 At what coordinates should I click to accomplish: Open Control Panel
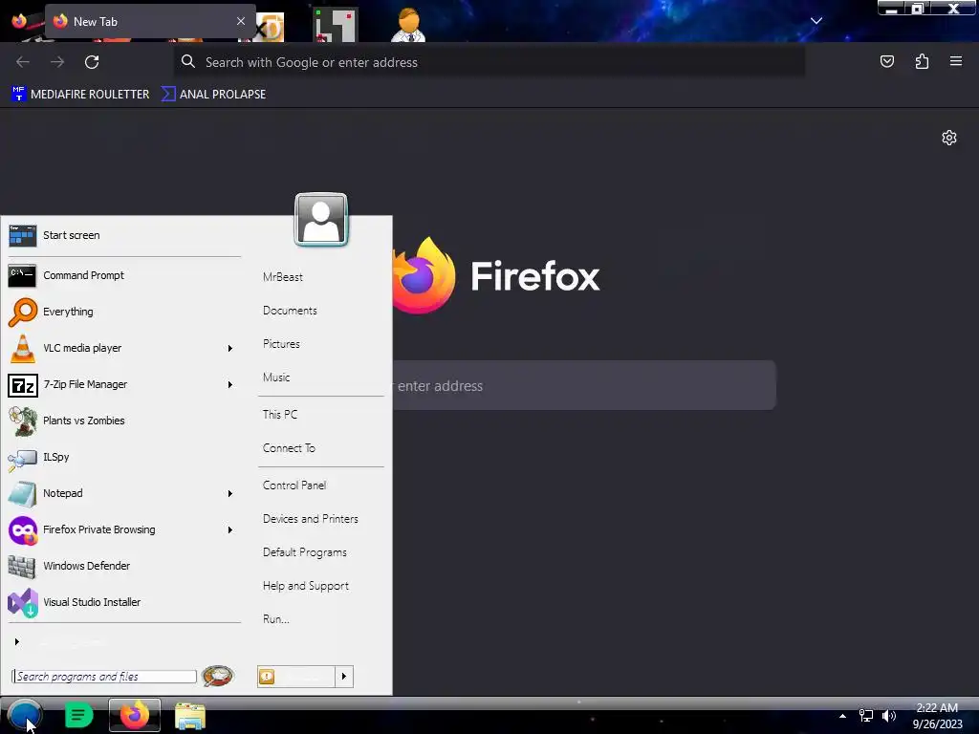[x=294, y=486]
